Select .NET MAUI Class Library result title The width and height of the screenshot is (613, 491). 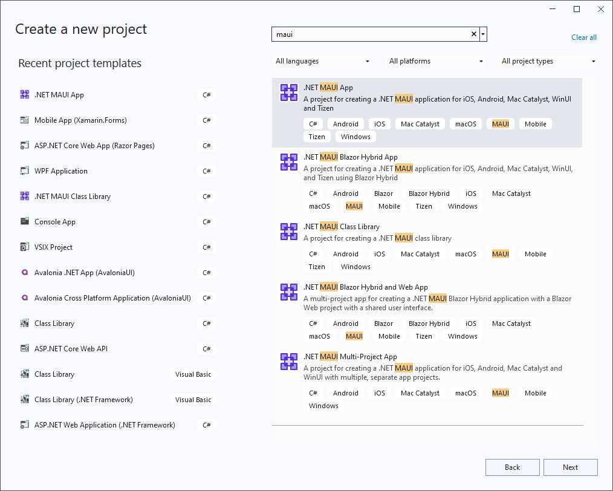tap(342, 227)
